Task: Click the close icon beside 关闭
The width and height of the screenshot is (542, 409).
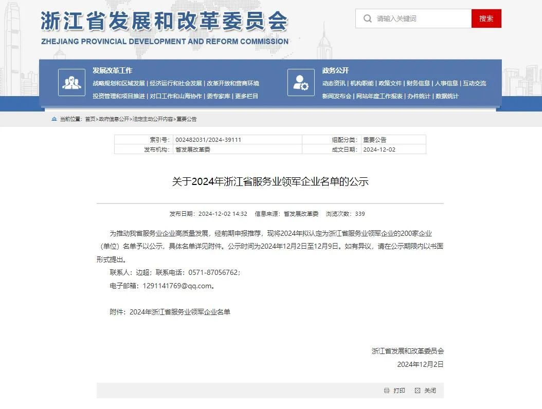Action: coord(418,391)
